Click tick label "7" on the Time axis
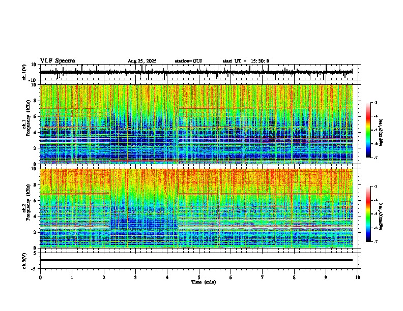This screenshot has width=403, height=311. pyautogui.click(x=263, y=277)
